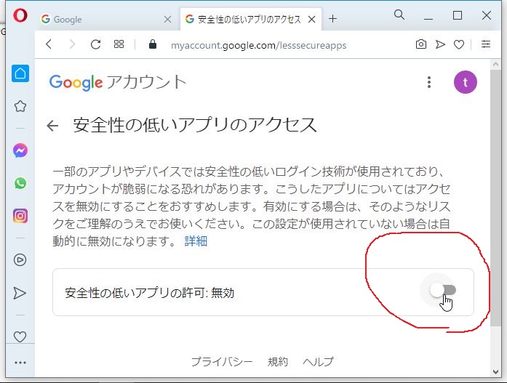Screen dimensions: 507x383
Task: Open Instagram in the sidebar
Action: tap(20, 216)
